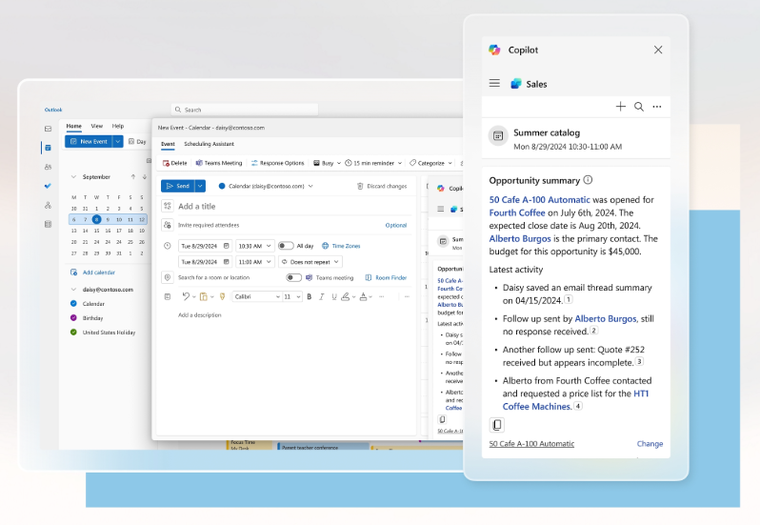Open the Time Zones link
Screen dimensions: 760x525
(x=341, y=246)
